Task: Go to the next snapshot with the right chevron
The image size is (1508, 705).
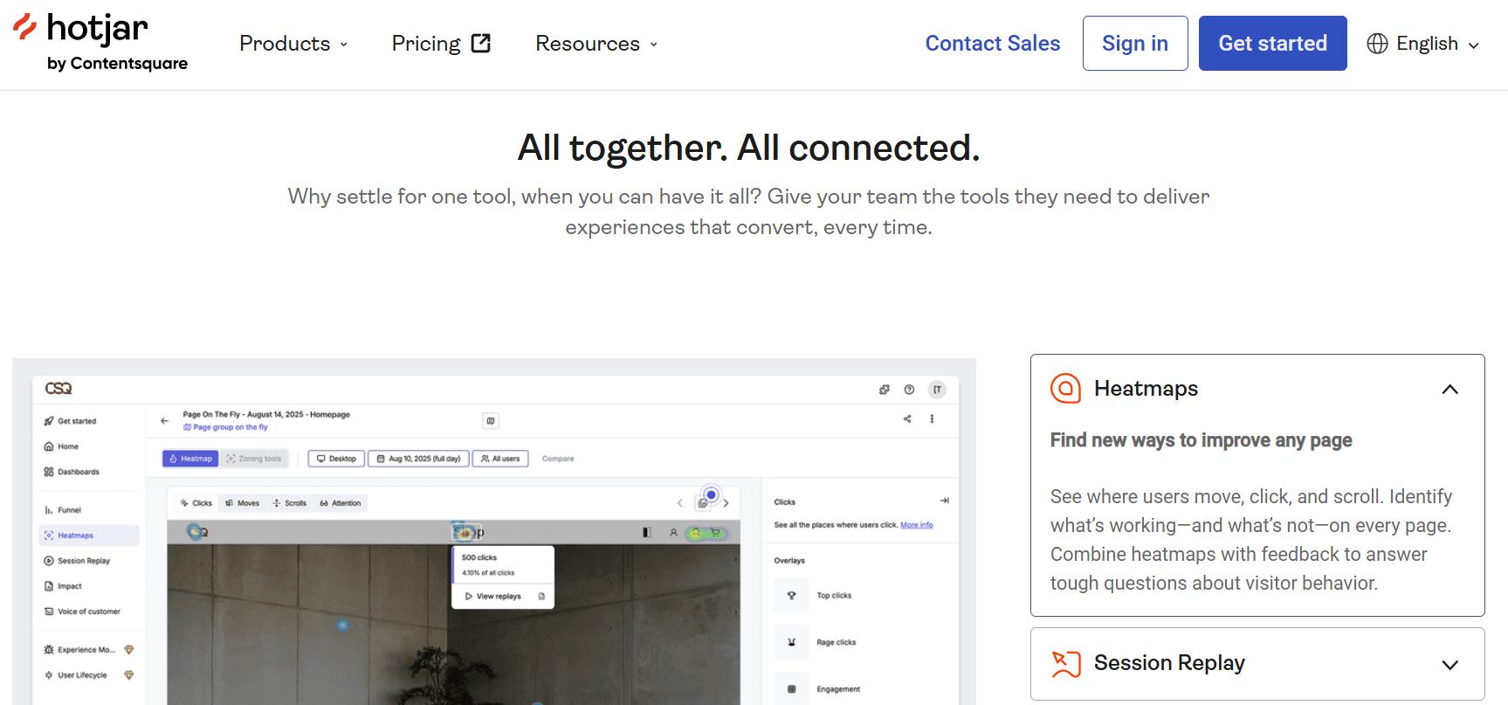Action: pyautogui.click(x=726, y=503)
